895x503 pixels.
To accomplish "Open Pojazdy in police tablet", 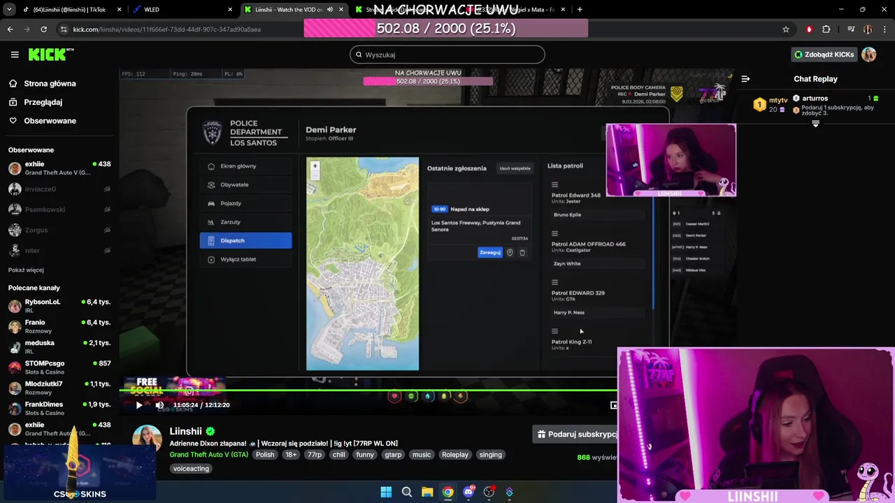I will tap(245, 203).
